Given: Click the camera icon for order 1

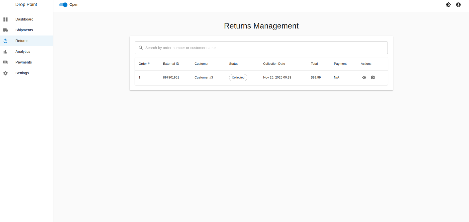Looking at the screenshot, I should click(373, 77).
